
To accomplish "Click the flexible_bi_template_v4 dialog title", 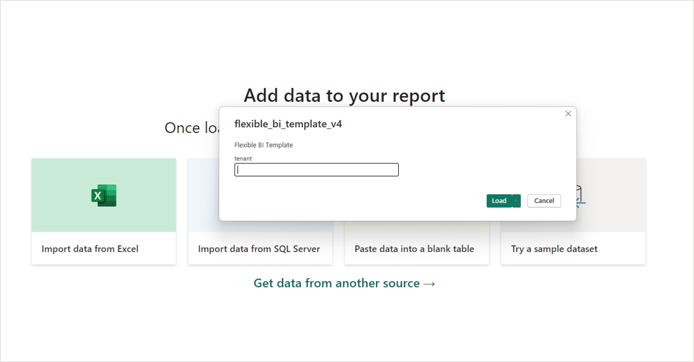I will pyautogui.click(x=288, y=124).
